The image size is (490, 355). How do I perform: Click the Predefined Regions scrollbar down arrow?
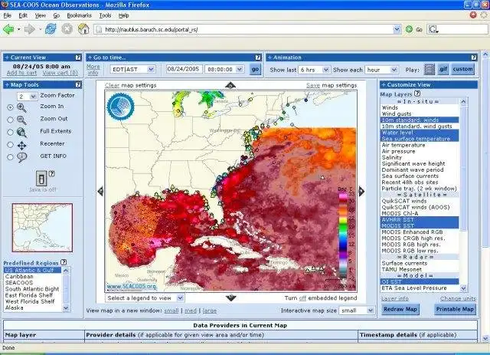click(66, 308)
